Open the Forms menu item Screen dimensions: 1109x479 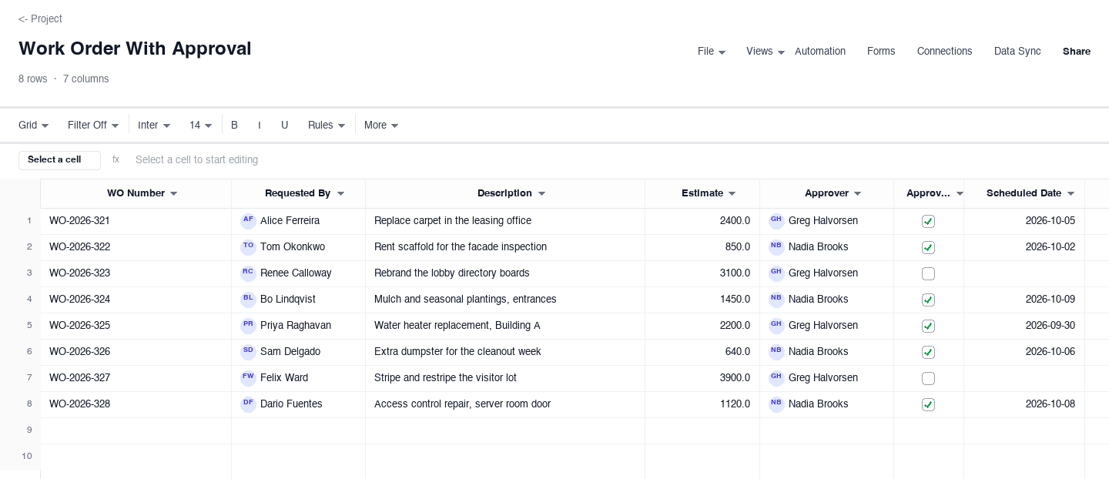(x=881, y=52)
